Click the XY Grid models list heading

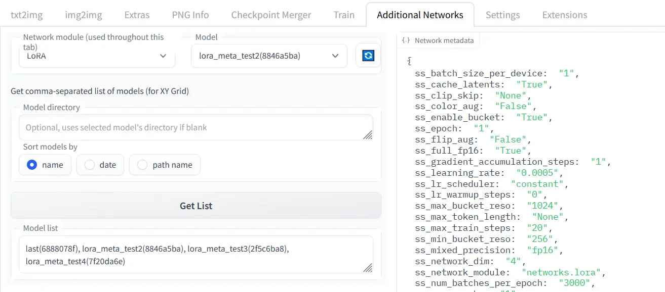pos(100,91)
